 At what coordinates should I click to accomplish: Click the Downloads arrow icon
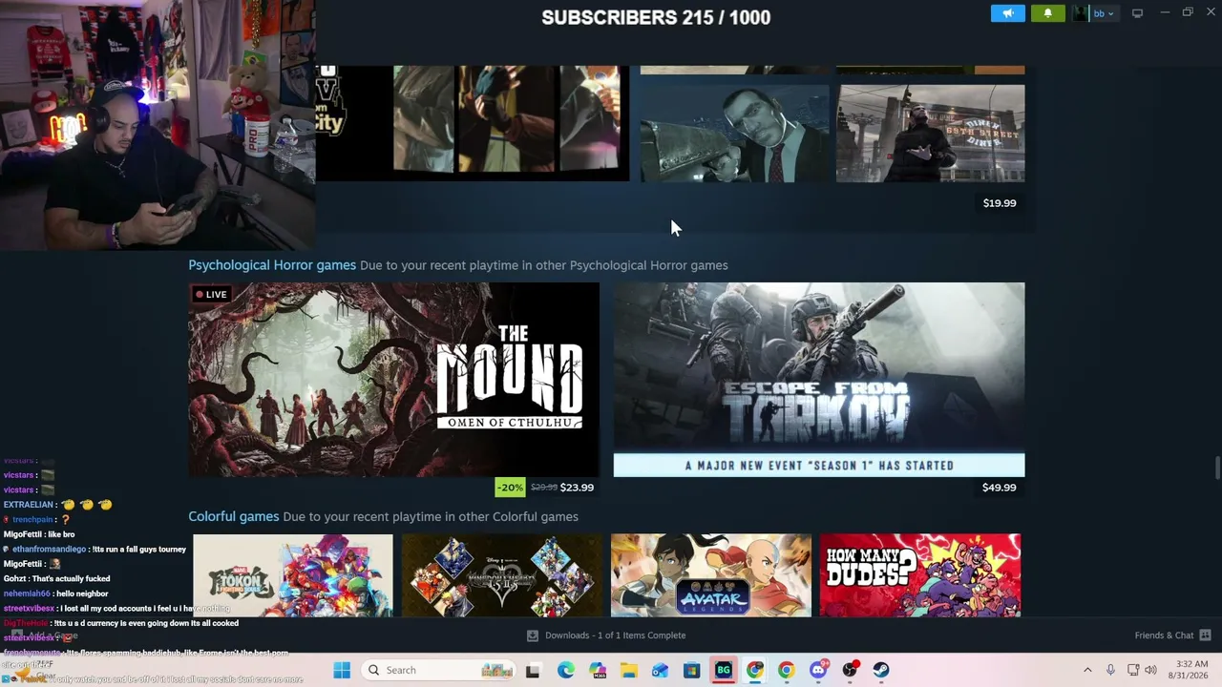click(533, 635)
